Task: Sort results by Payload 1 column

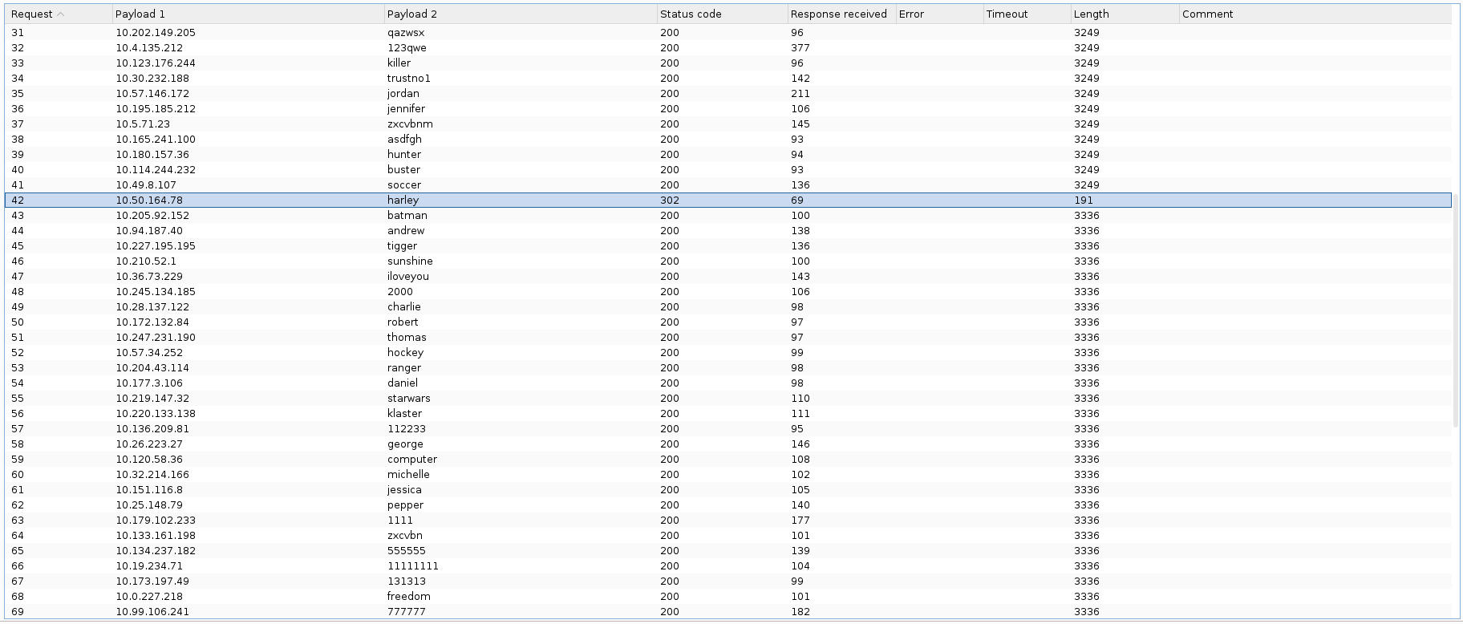Action: [140, 14]
